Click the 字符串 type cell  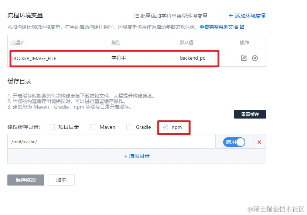coord(119,58)
